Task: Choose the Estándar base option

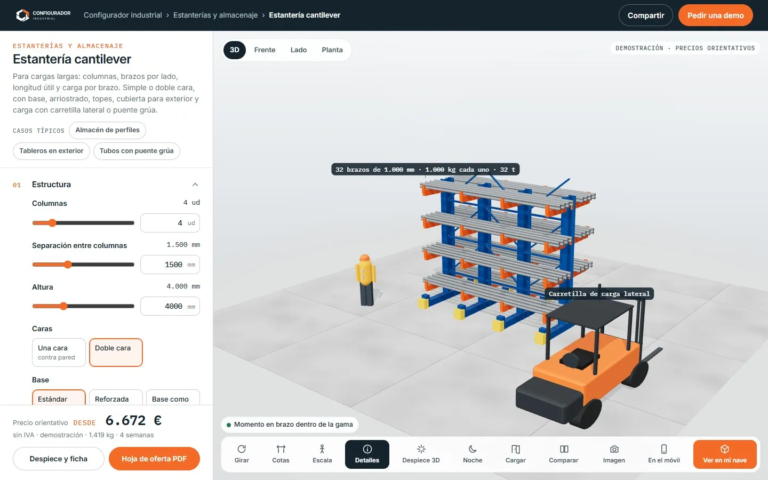Action: (59, 397)
